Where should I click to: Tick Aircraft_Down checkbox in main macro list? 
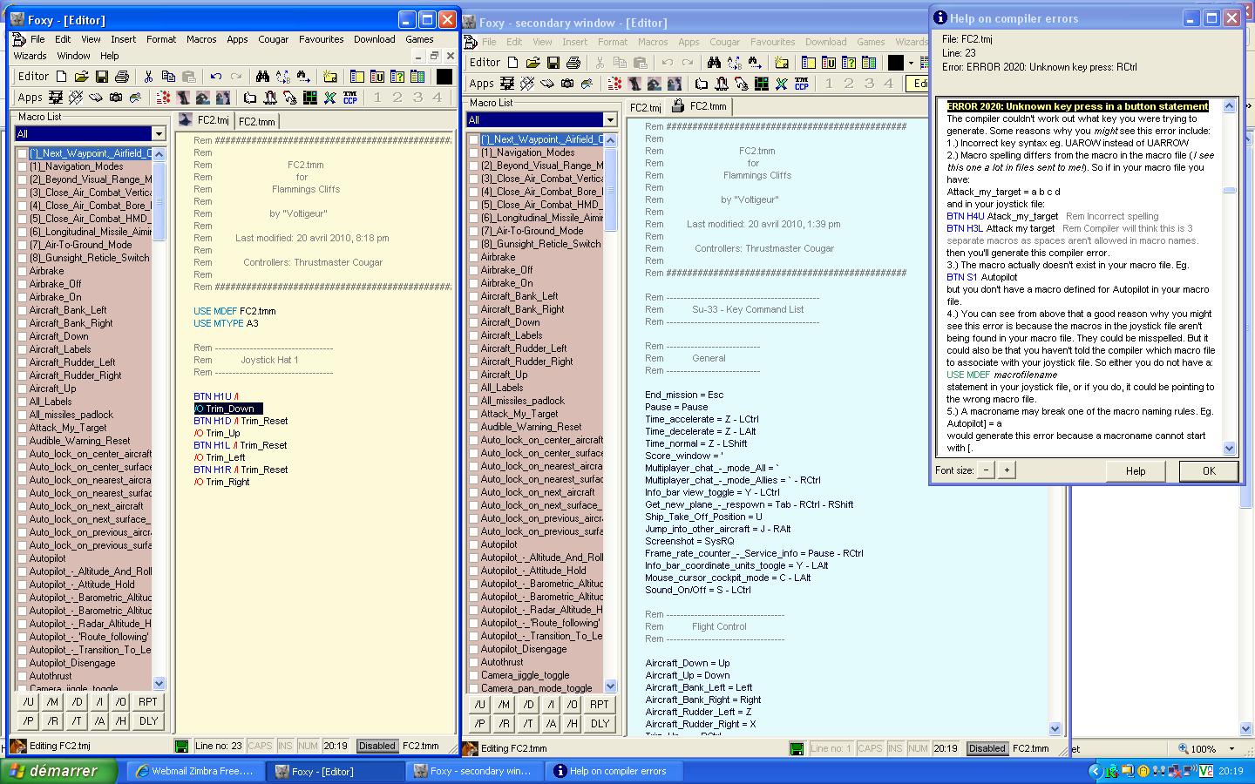(22, 336)
